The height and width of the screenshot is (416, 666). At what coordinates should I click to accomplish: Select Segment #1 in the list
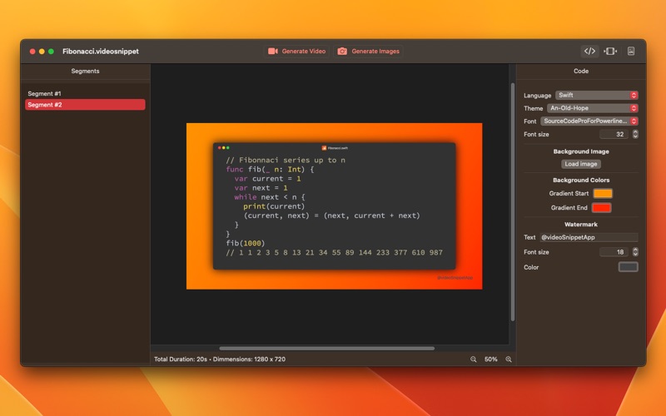[85, 93]
